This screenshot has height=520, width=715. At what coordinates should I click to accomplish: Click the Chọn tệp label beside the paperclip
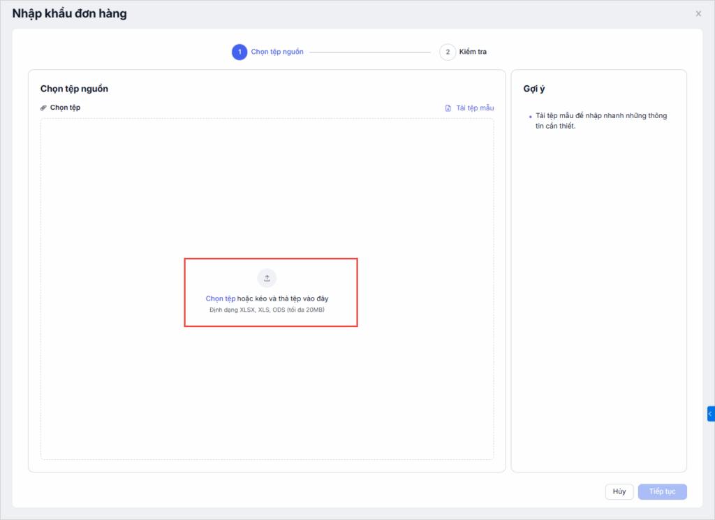tap(65, 108)
